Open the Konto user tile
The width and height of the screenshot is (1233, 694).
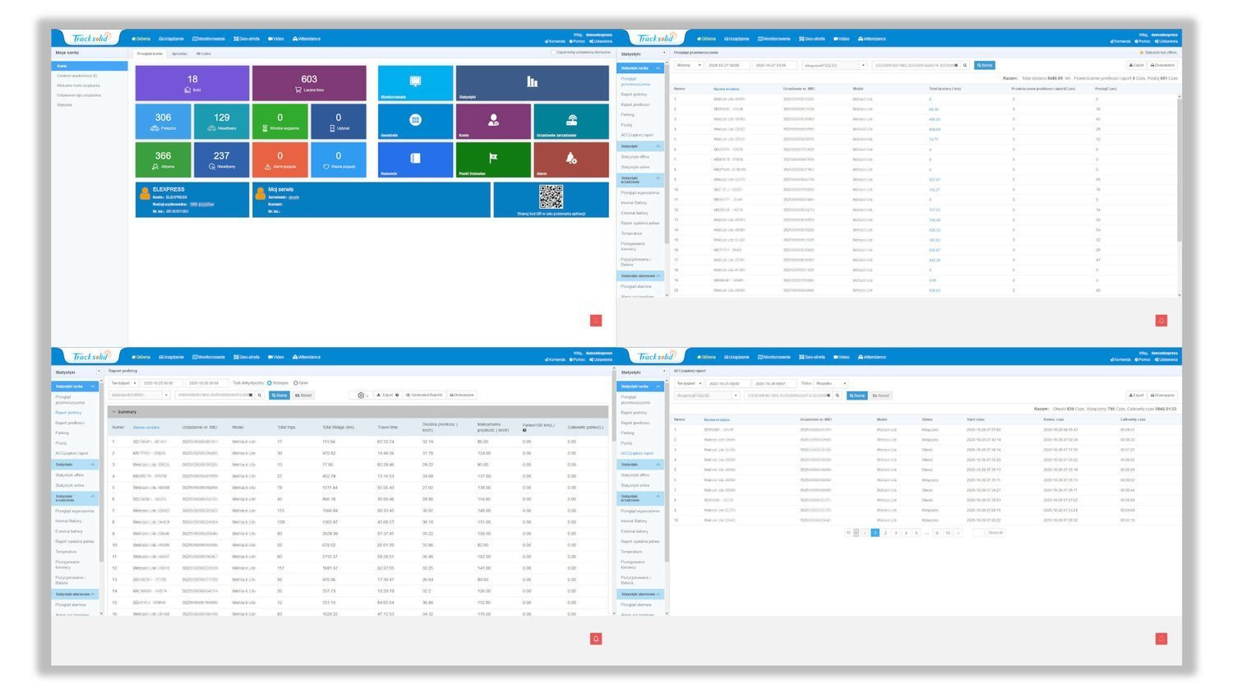pyautogui.click(x=492, y=121)
